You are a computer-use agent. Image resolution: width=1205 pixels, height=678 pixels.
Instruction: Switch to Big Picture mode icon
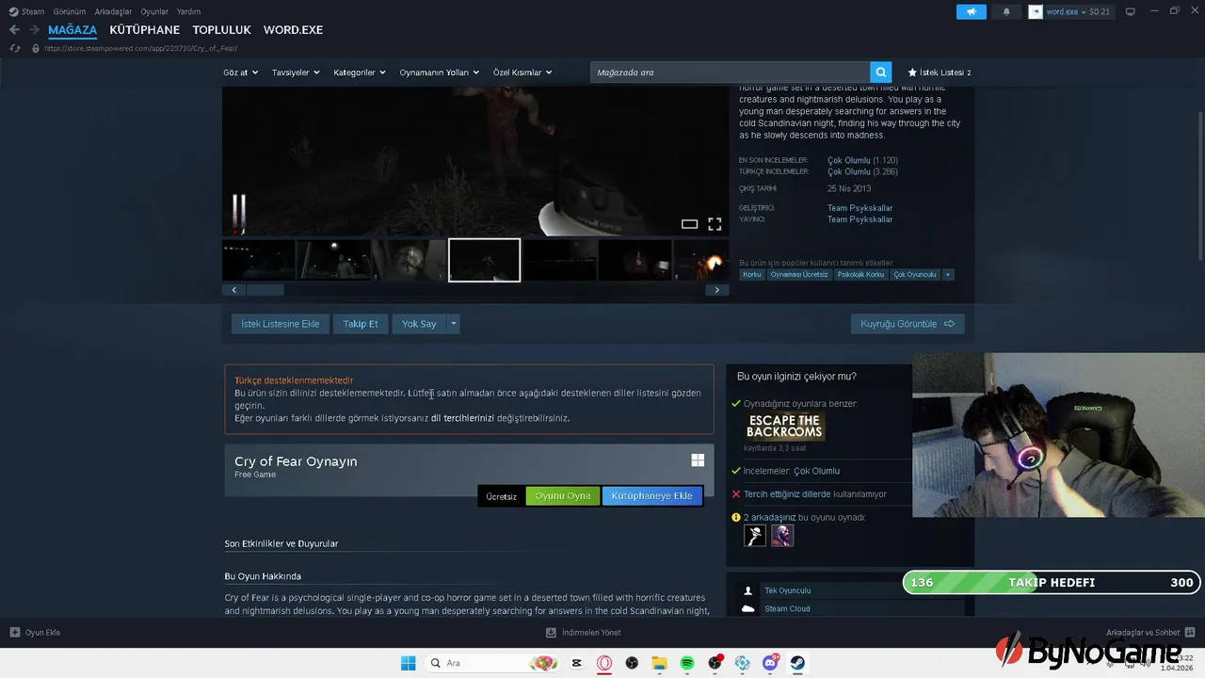tap(1131, 11)
